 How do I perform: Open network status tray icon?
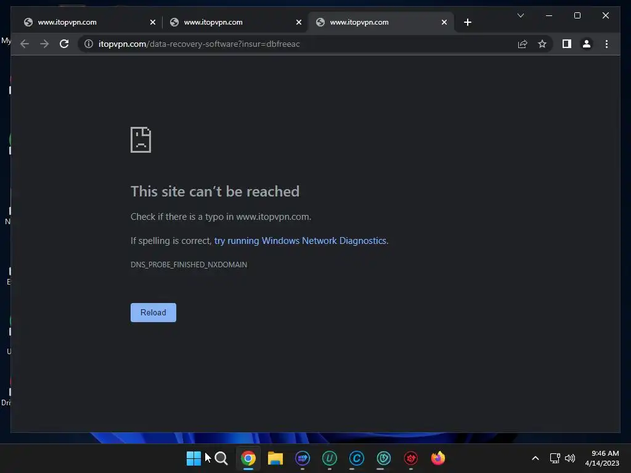tap(555, 458)
